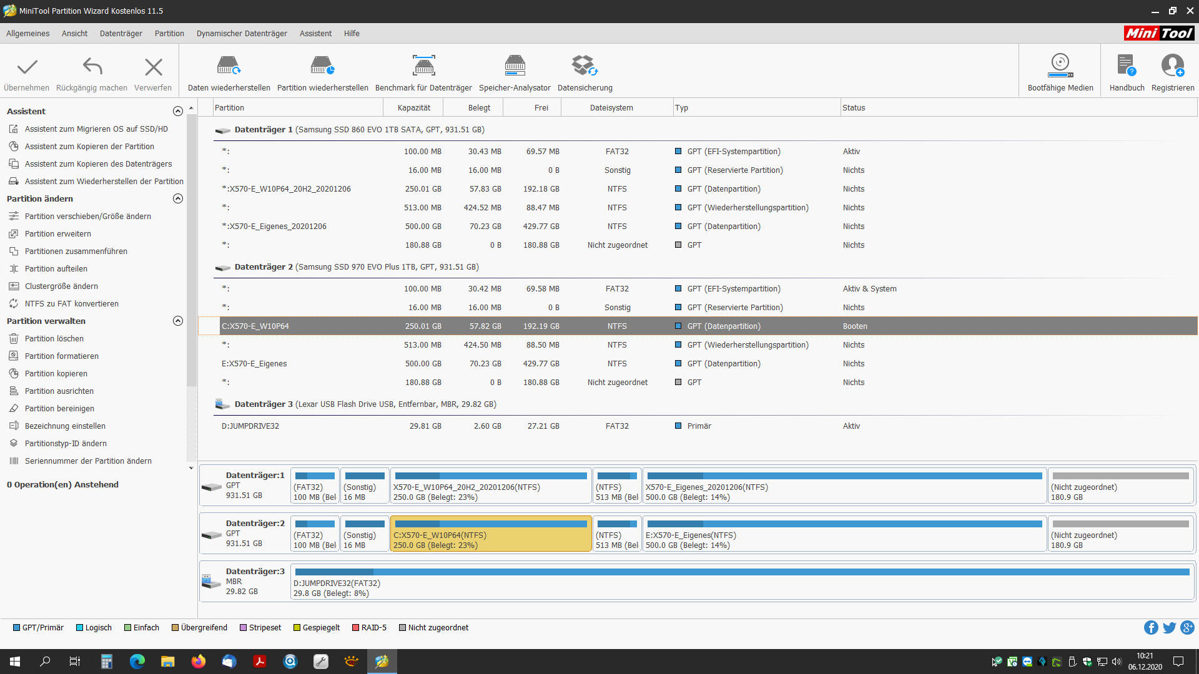
Task: Click the Übernehmen apply button
Action: pos(27,74)
